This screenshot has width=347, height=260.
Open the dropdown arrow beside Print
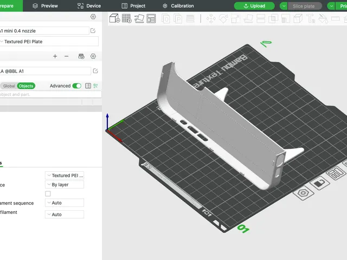tap(331, 6)
